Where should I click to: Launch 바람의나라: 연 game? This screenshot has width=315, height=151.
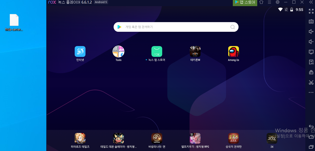157,138
